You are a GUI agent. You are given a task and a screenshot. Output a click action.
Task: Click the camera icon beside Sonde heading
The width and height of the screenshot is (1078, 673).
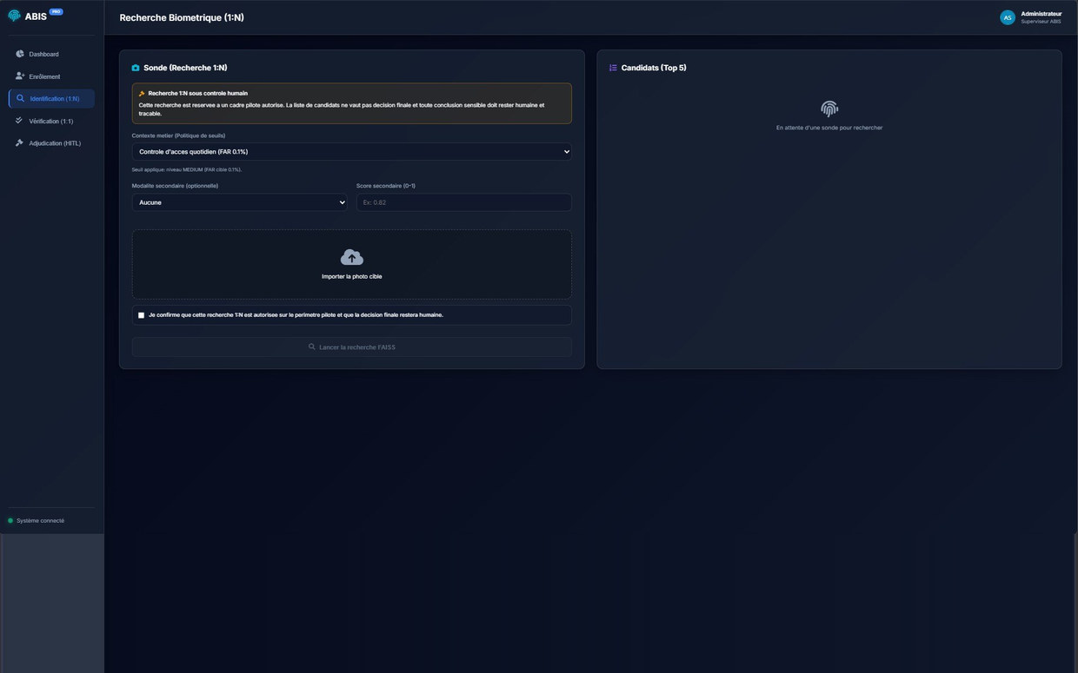136,68
